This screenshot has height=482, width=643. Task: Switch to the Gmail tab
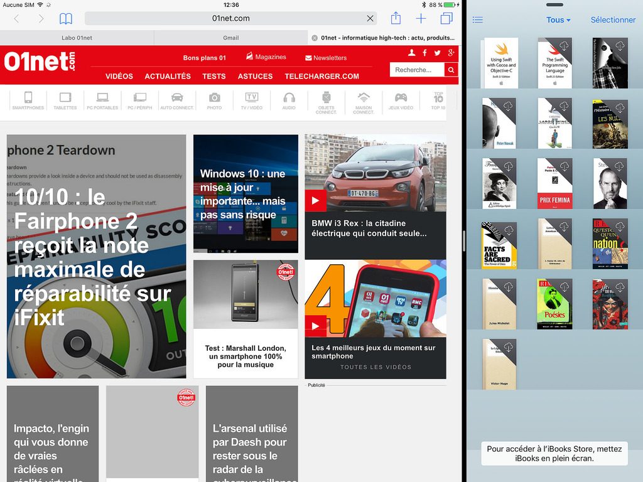(231, 38)
